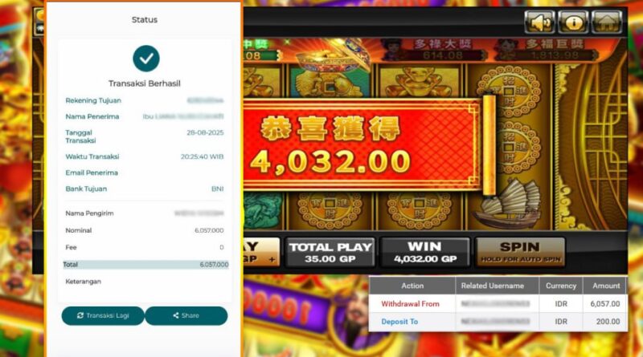This screenshot has width=643, height=357.
Task: Hit the SPIN button
Action: pyautogui.click(x=520, y=252)
